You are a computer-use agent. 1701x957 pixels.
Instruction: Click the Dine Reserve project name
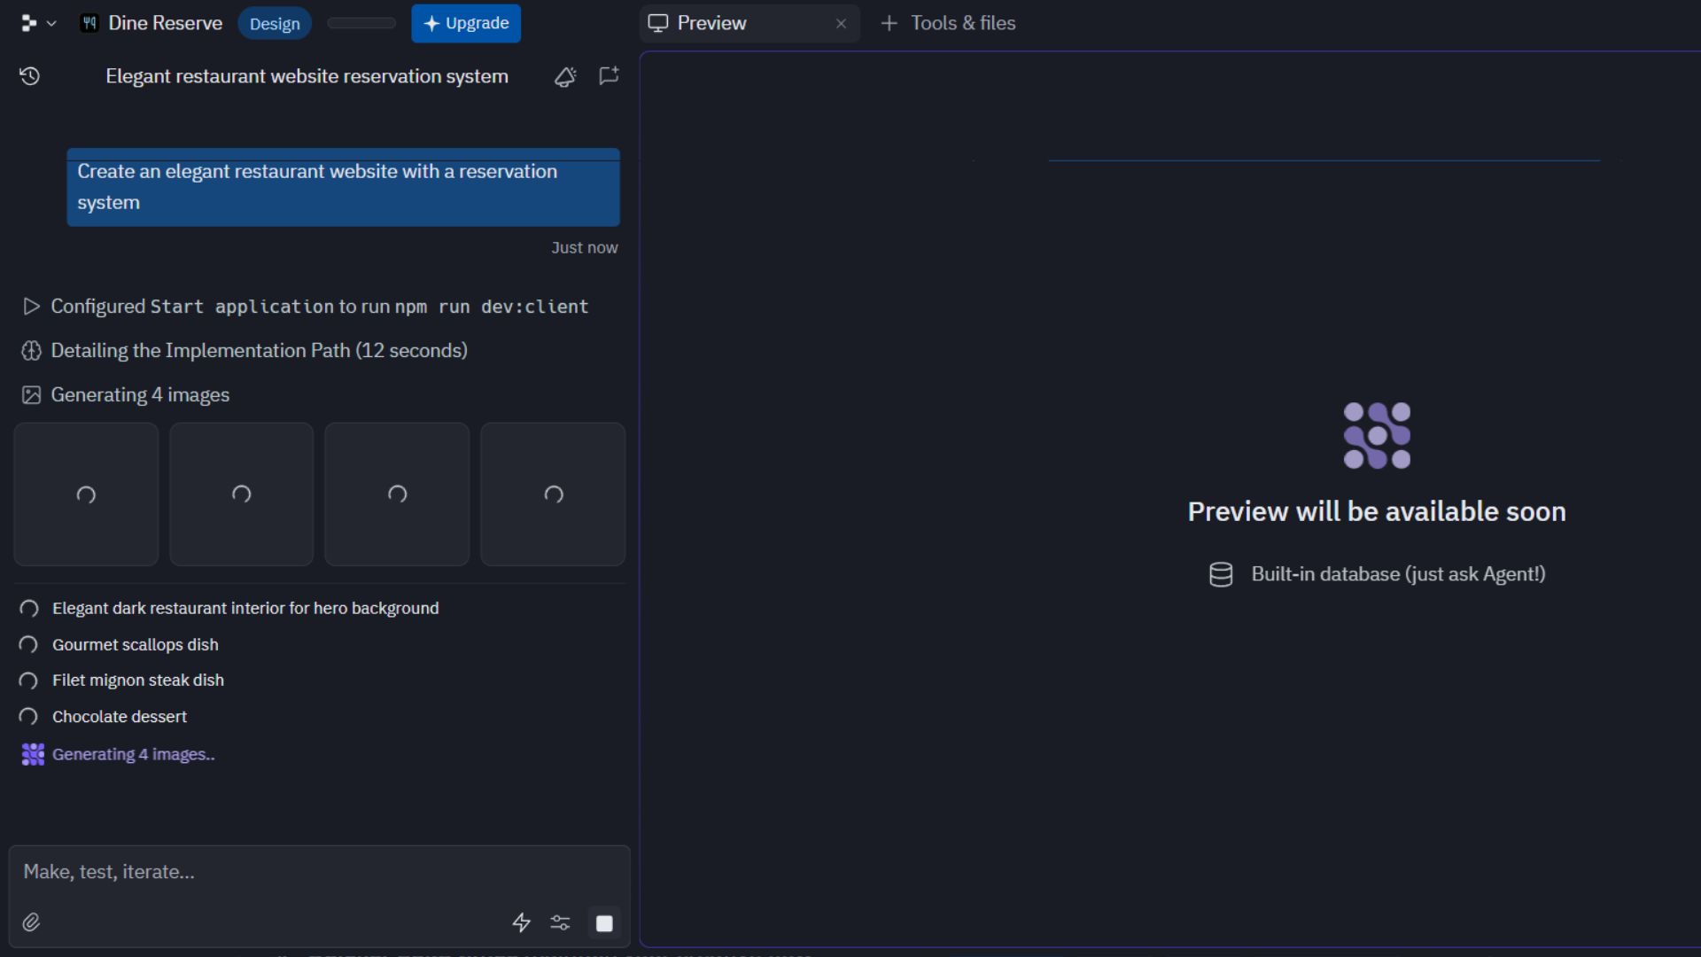pyautogui.click(x=165, y=23)
